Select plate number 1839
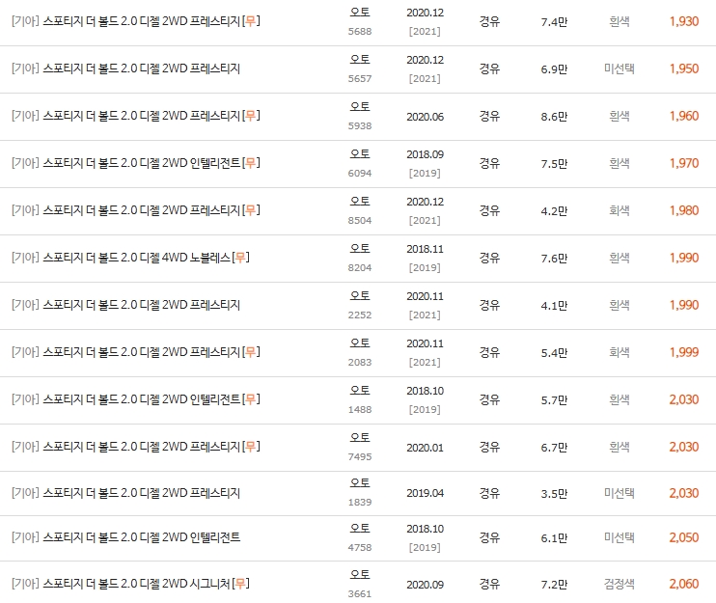The height and width of the screenshot is (603, 716). pos(360,502)
